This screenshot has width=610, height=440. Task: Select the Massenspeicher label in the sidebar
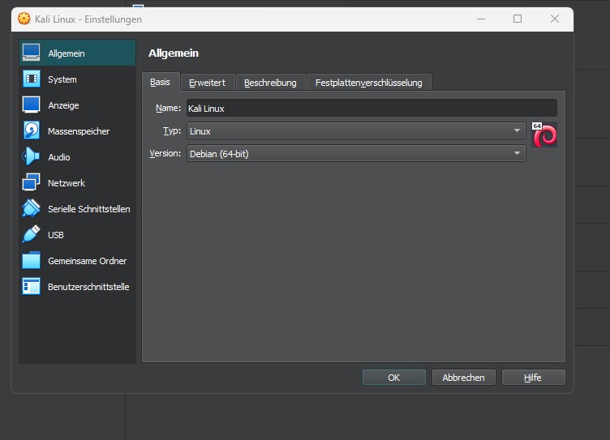[x=79, y=131]
